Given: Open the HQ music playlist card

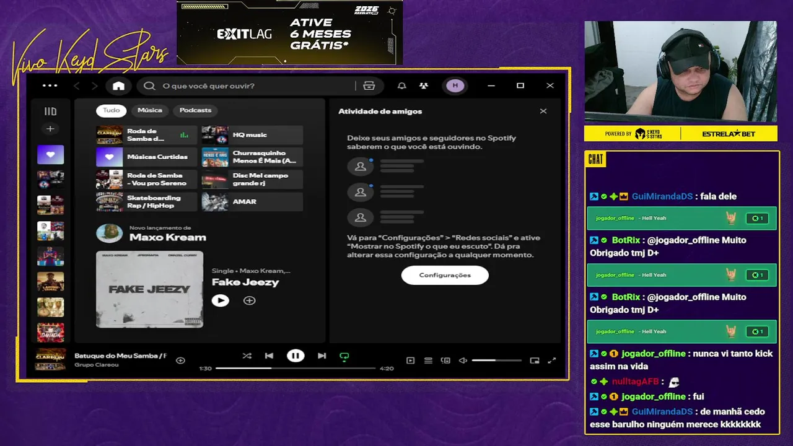Looking at the screenshot, I should 252,135.
